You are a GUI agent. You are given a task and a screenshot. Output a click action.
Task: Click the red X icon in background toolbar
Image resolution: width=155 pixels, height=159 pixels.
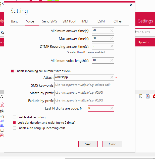coord(154,96)
